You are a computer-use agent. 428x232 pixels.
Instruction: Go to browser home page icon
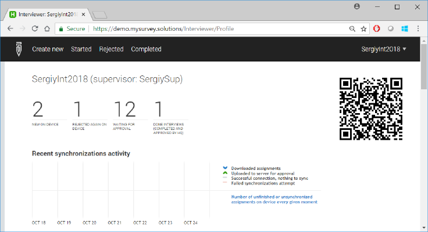pos(48,28)
